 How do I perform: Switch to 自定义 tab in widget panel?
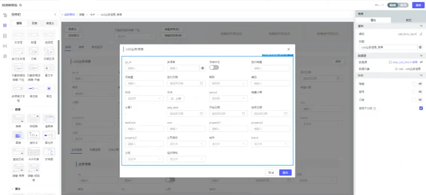pos(50,23)
